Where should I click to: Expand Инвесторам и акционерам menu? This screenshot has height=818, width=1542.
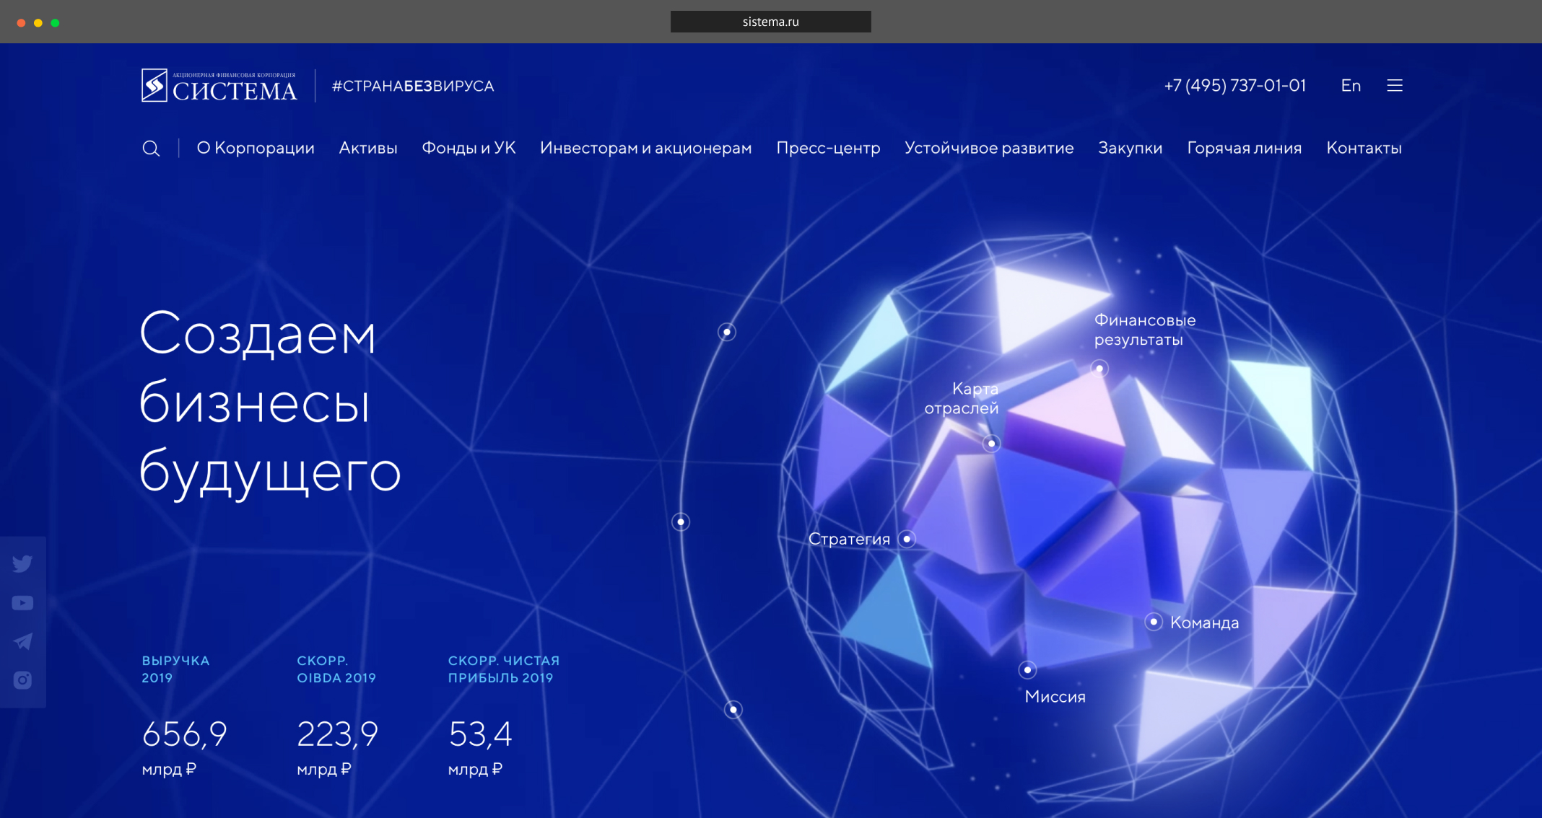tap(645, 148)
